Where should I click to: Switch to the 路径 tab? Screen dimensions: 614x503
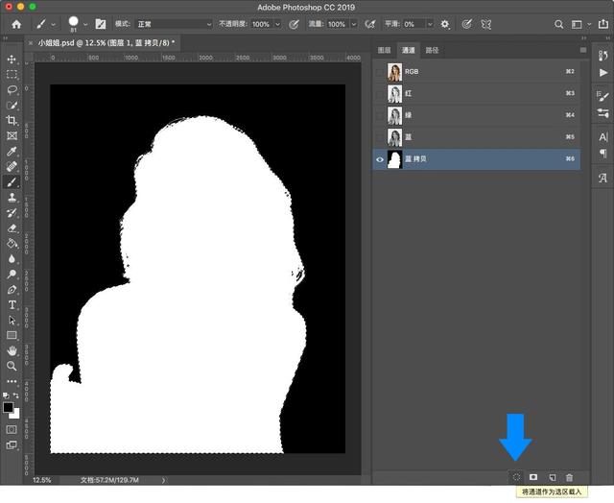click(x=432, y=50)
